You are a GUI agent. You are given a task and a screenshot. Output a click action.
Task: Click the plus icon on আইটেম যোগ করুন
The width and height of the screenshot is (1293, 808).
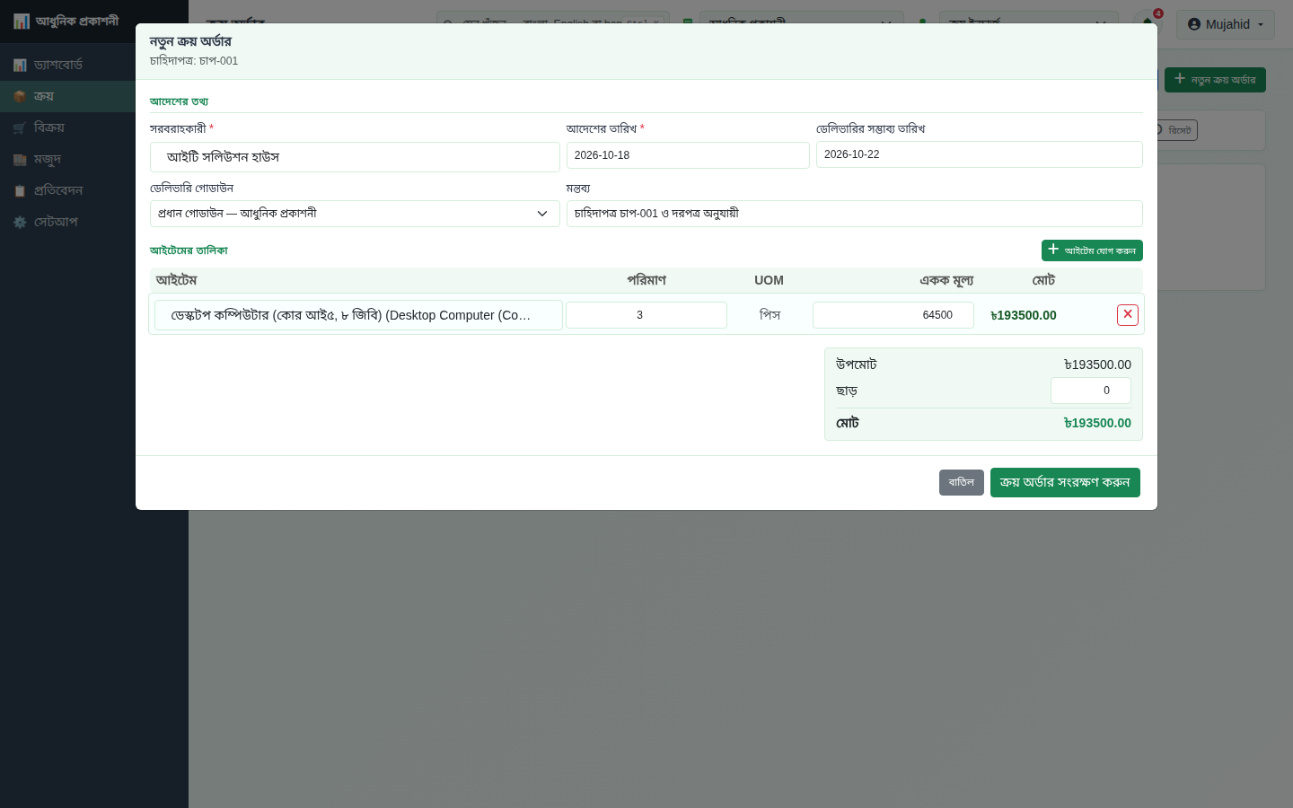(1053, 250)
